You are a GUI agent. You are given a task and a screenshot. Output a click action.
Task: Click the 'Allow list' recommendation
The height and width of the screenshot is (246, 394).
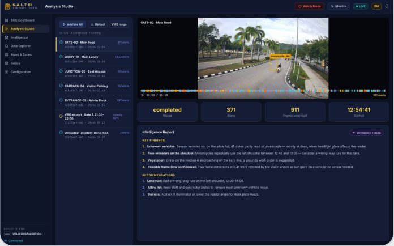tap(205, 188)
